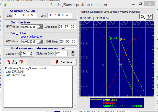158x112 pixels.
Task: Click the longitude degrees field showing 046
Action: coord(50,15)
